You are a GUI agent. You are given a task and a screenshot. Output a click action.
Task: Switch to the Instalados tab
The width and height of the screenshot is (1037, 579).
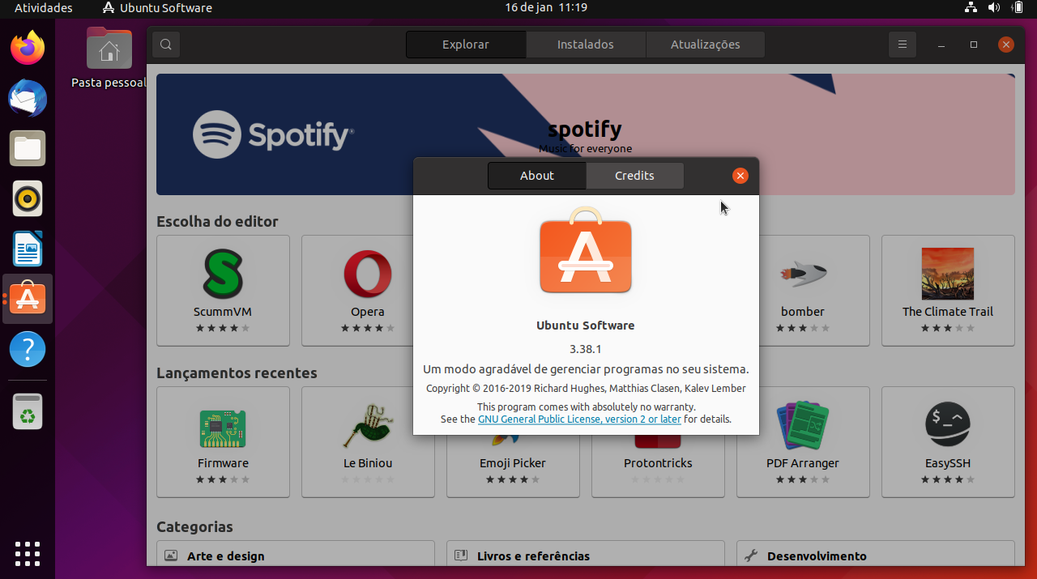tap(586, 45)
